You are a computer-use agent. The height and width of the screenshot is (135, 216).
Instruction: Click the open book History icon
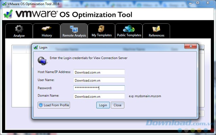47,29
